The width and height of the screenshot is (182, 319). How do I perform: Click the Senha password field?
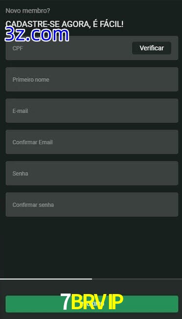92,173
